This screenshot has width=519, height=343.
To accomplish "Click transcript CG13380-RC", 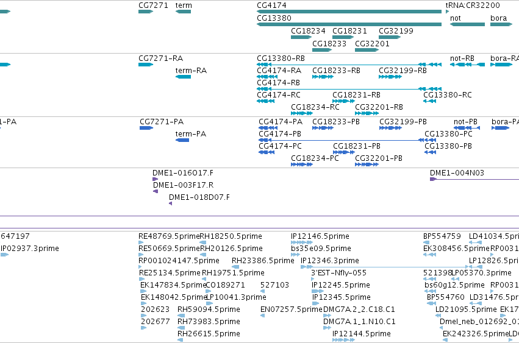I will pyautogui.click(x=448, y=95).
